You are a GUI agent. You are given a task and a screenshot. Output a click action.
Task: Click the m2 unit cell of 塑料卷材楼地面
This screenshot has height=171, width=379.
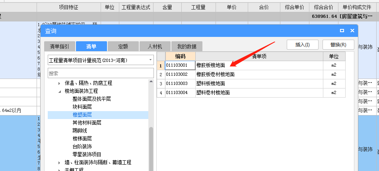(334, 93)
